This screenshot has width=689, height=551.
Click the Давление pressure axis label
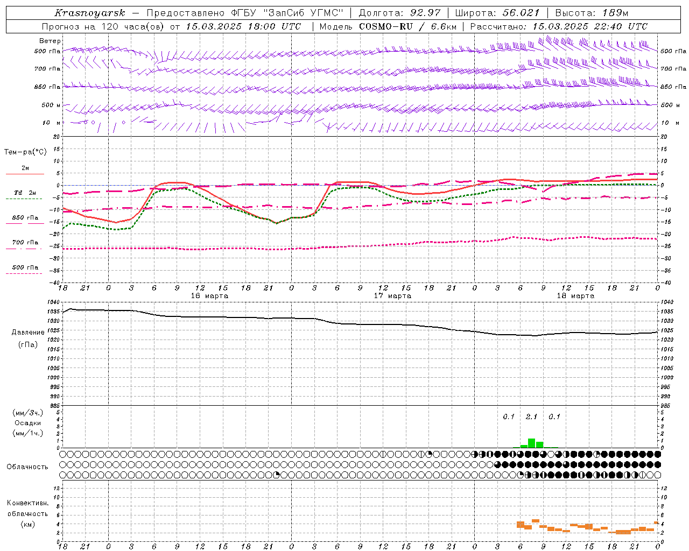click(28, 332)
